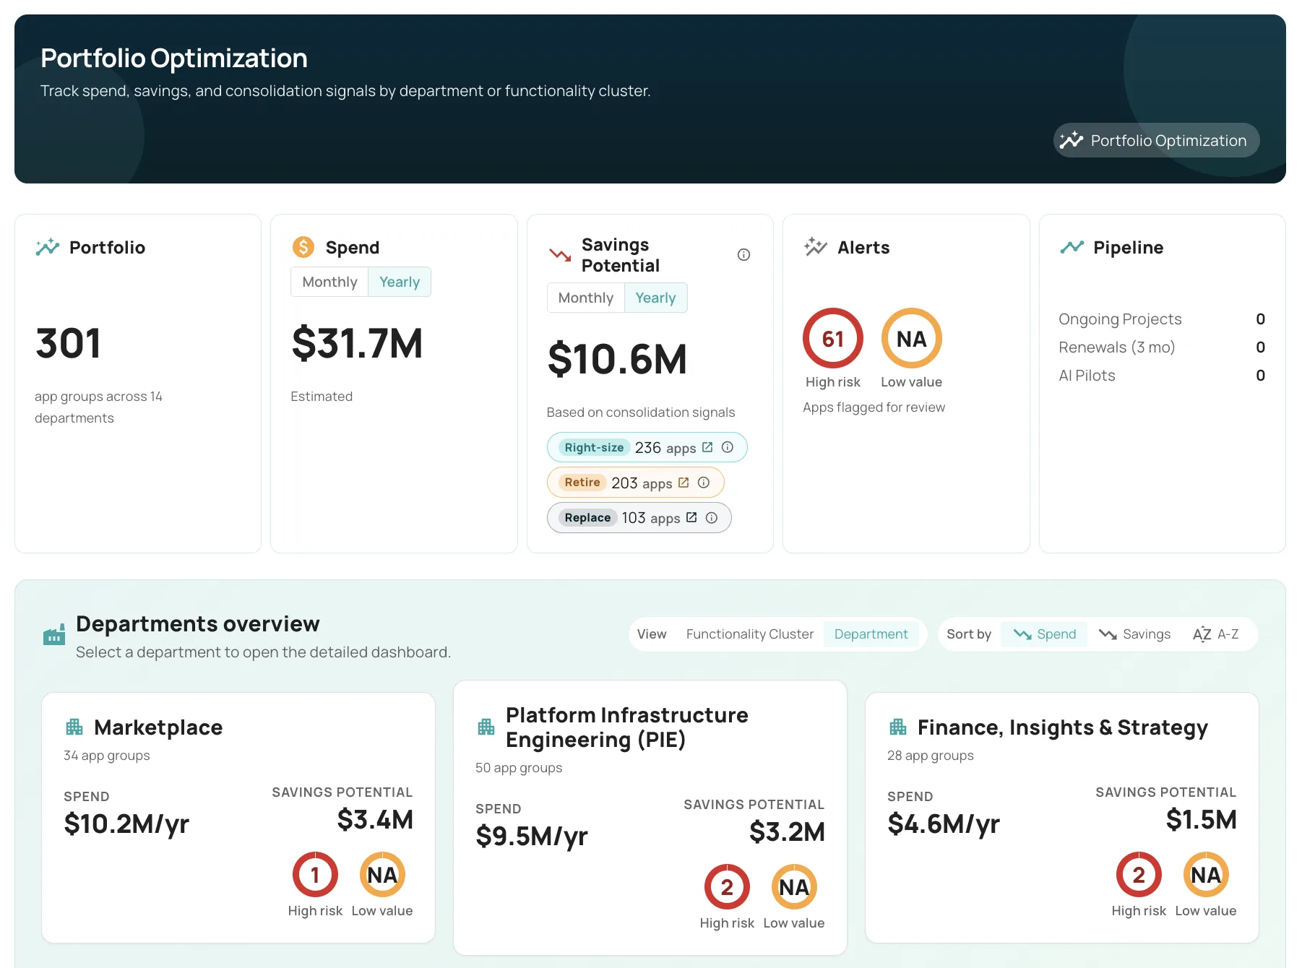This screenshot has width=1302, height=968.
Task: Click PIE High risk circle showing 2
Action: point(727,886)
